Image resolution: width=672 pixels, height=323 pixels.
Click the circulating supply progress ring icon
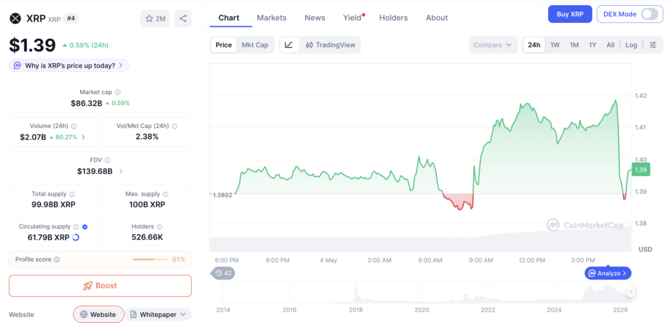[x=76, y=237]
